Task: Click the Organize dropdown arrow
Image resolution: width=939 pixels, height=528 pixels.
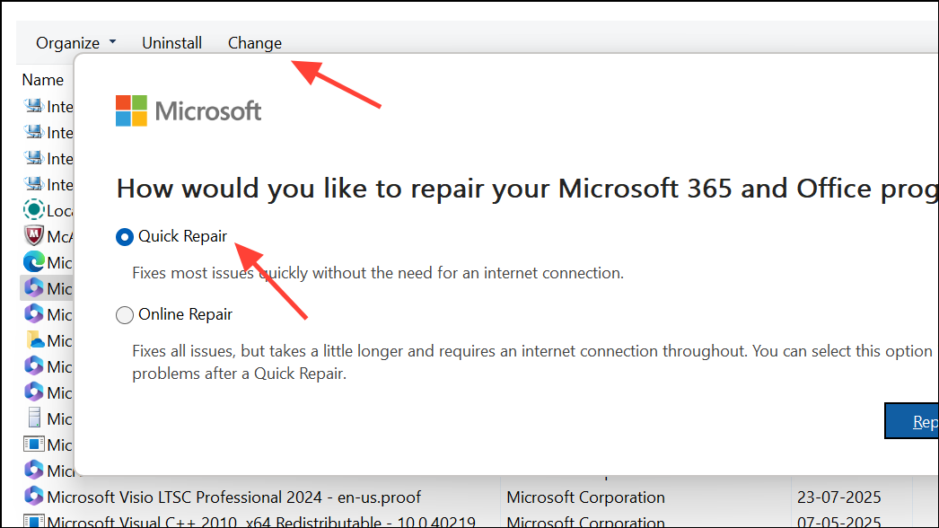Action: tap(112, 42)
